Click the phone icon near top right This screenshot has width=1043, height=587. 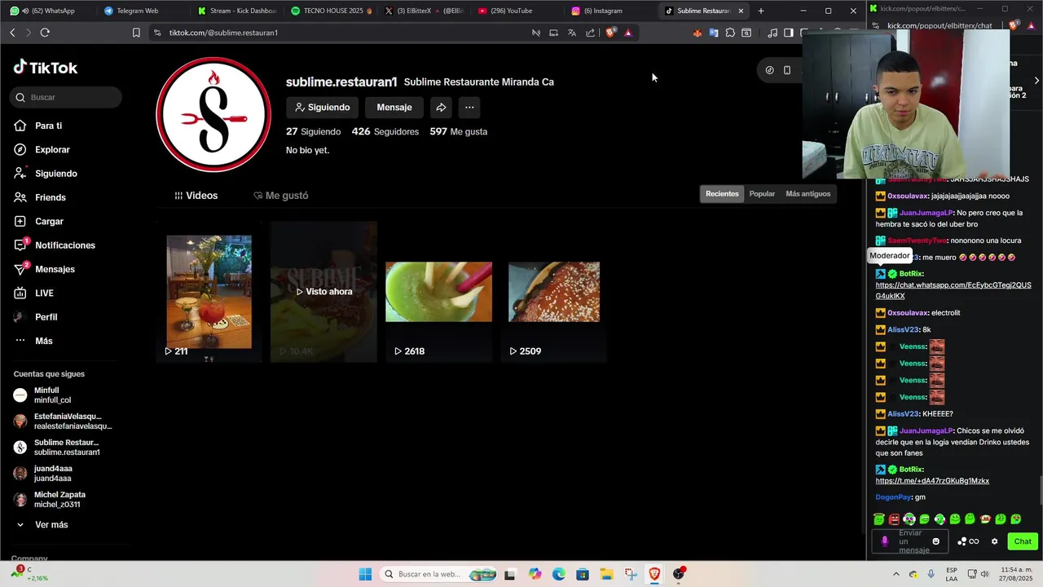(787, 70)
